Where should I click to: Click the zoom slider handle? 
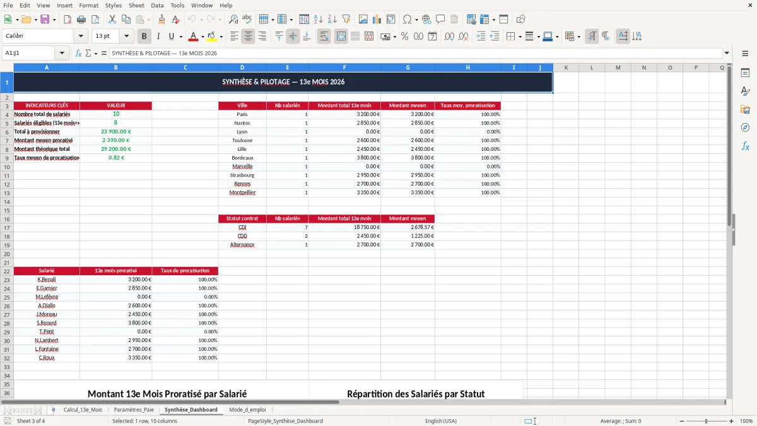707,421
